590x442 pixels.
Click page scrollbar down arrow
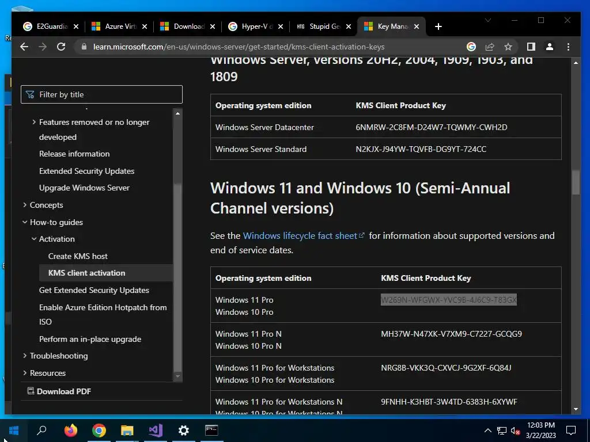(576, 409)
